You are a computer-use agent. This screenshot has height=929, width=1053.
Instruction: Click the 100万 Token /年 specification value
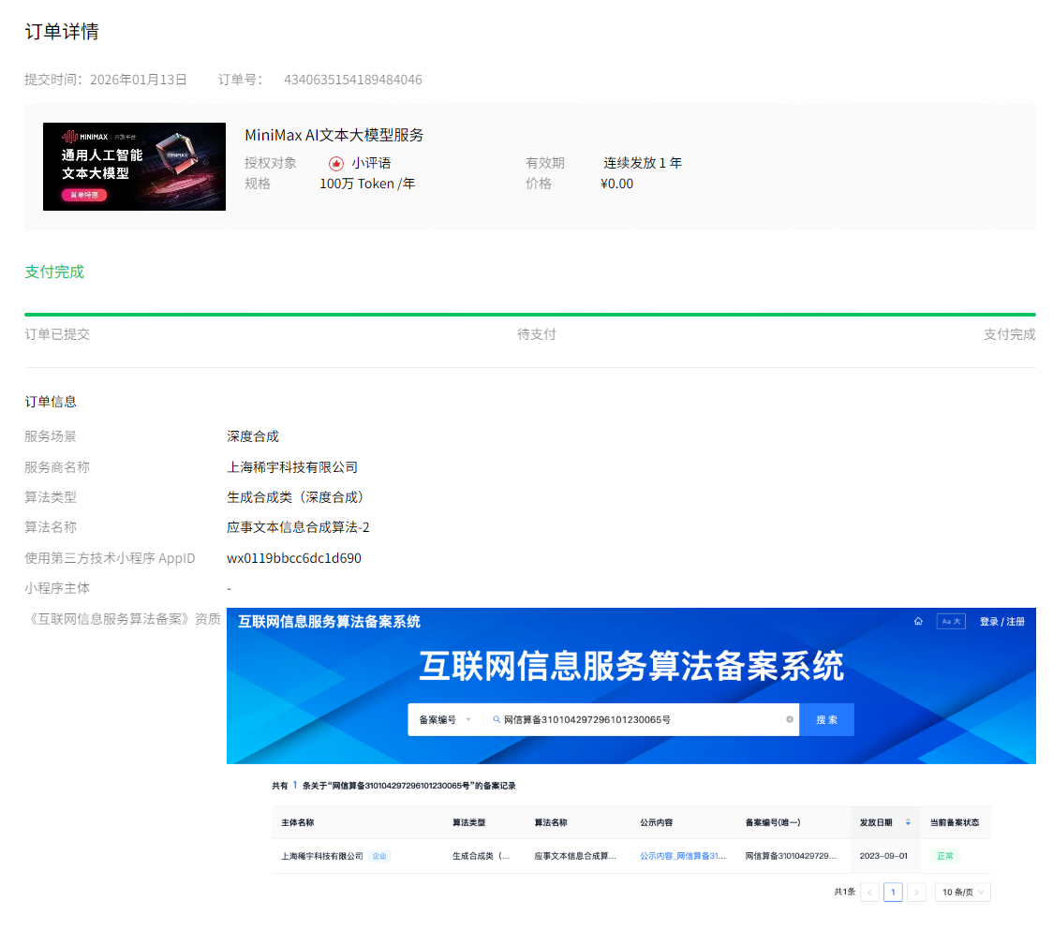pos(366,184)
